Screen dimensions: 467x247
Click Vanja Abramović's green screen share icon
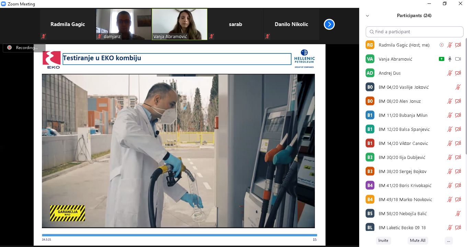[442, 59]
